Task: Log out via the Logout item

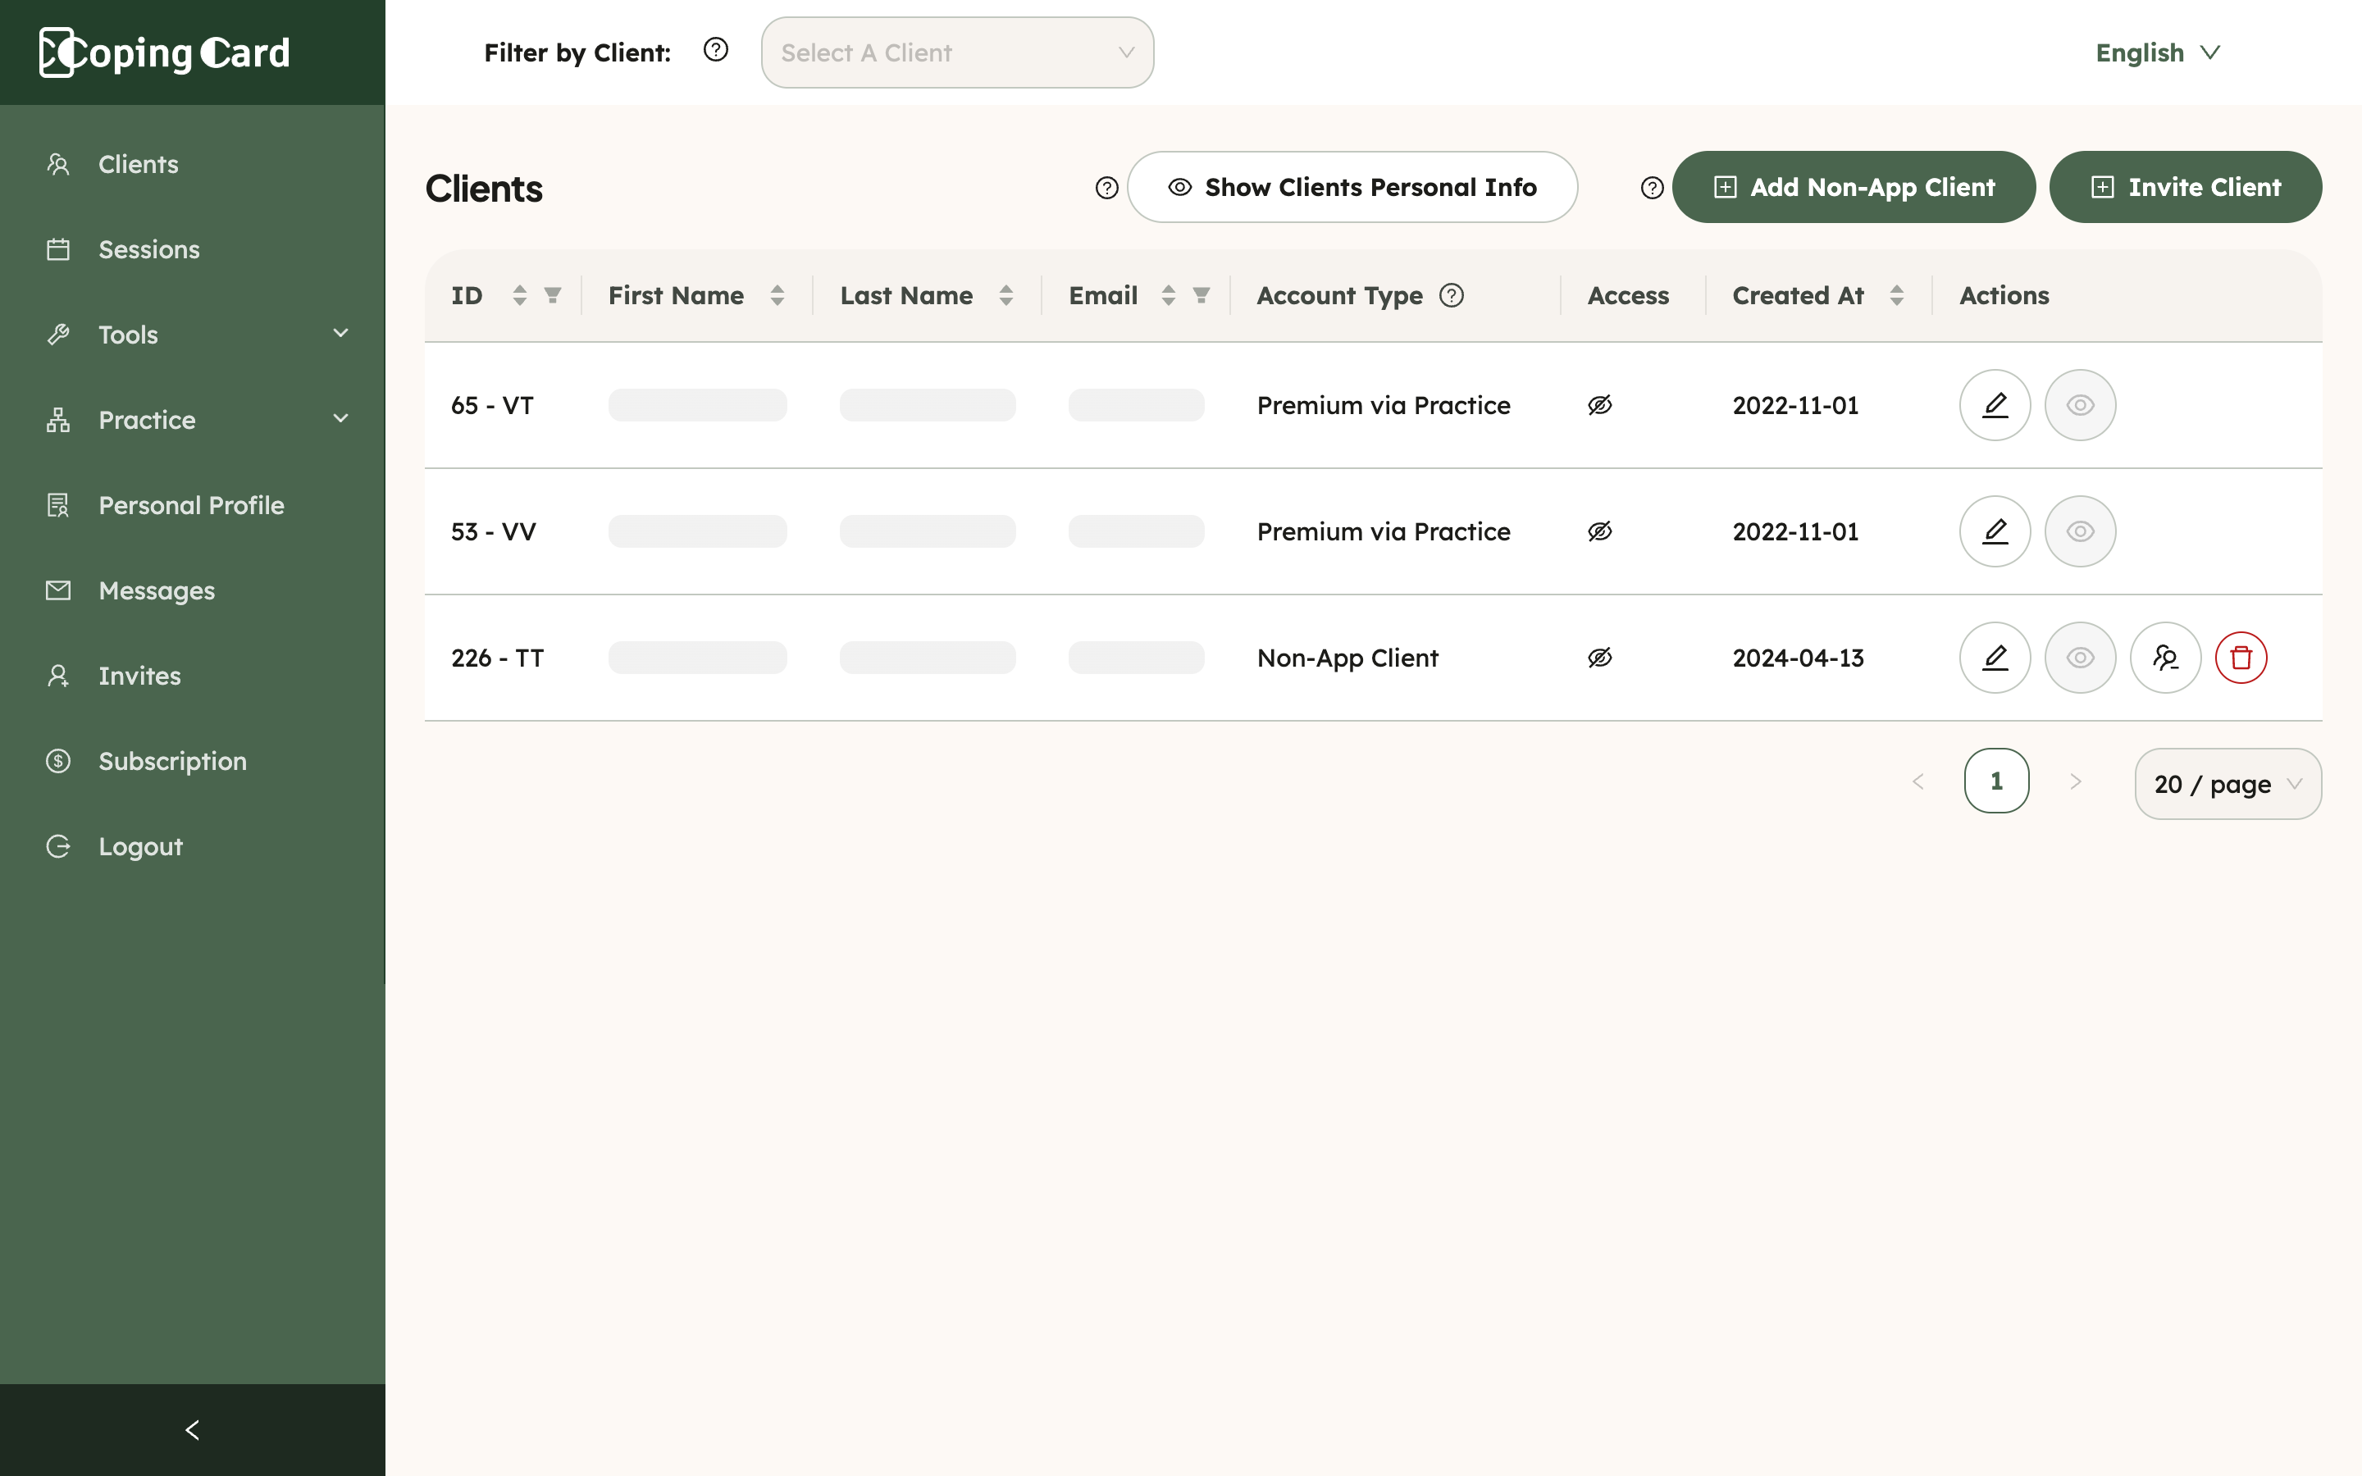Action: click(192, 845)
